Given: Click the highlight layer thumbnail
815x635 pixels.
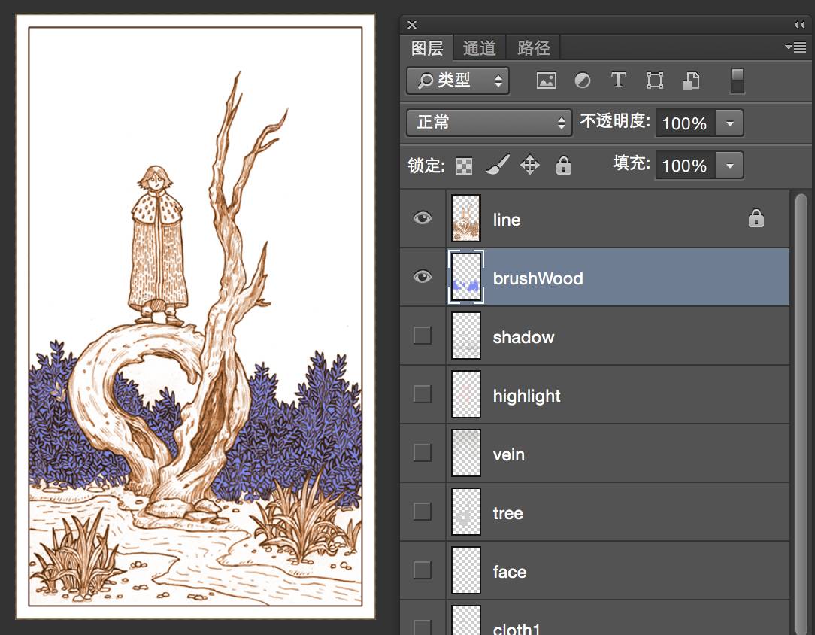Looking at the screenshot, I should pyautogui.click(x=465, y=394).
